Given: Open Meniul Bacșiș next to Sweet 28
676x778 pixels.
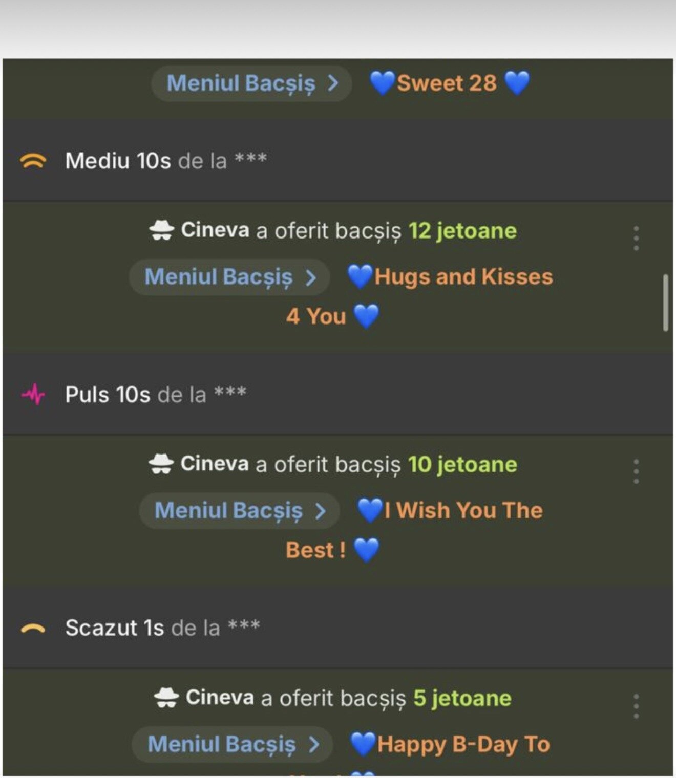Looking at the screenshot, I should (x=251, y=83).
